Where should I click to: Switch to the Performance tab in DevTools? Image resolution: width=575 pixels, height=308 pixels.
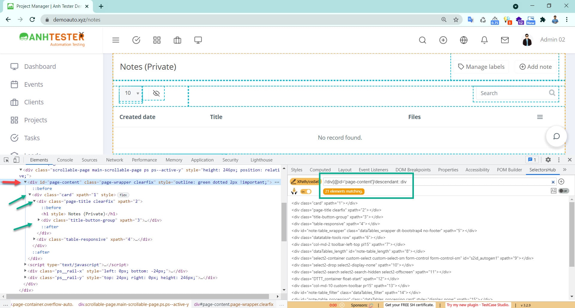point(144,160)
